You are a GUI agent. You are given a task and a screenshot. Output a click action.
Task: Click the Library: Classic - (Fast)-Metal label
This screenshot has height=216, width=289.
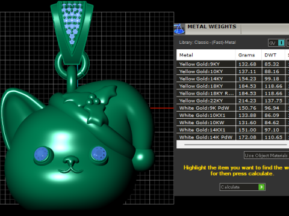click(207, 43)
